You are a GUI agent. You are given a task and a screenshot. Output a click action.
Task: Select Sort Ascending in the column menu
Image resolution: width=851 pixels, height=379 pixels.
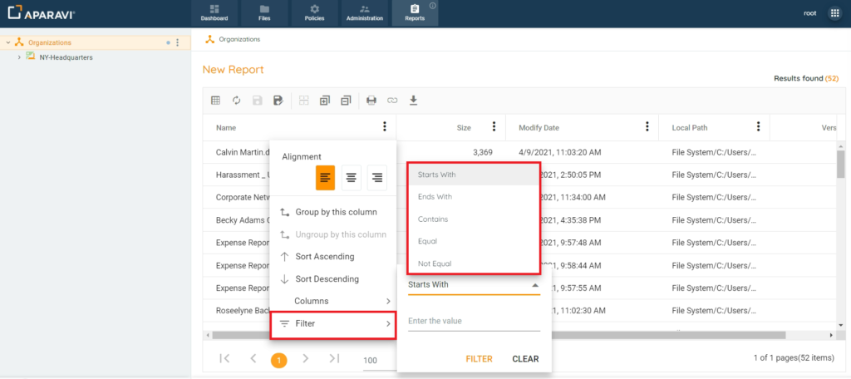324,257
